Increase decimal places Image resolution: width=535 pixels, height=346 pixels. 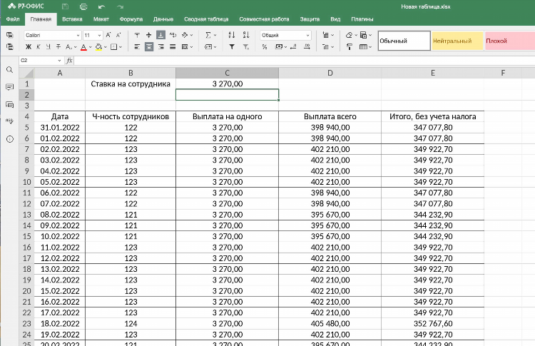tap(307, 47)
